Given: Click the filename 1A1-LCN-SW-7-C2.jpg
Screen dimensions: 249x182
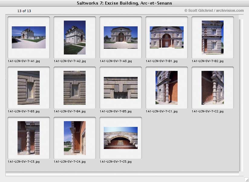Looking at the screenshot, I should coord(208,111).
